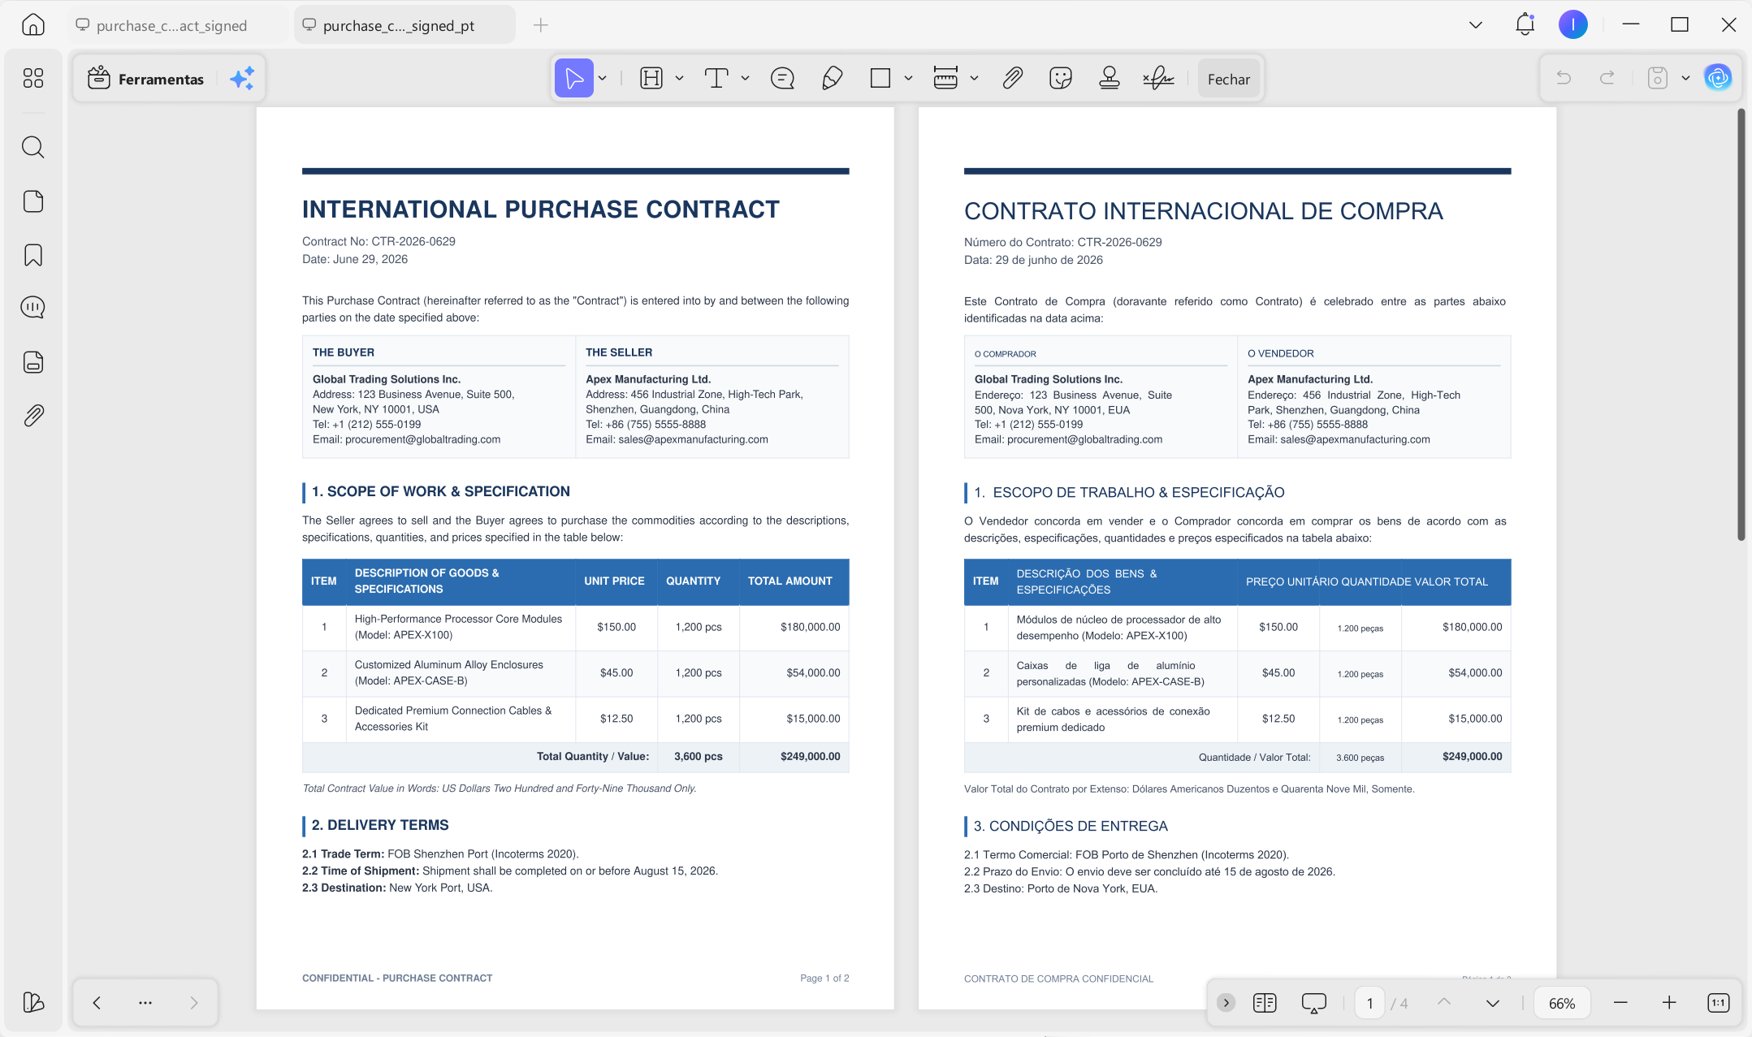
Task: Open the comments panel icon
Action: 32,307
